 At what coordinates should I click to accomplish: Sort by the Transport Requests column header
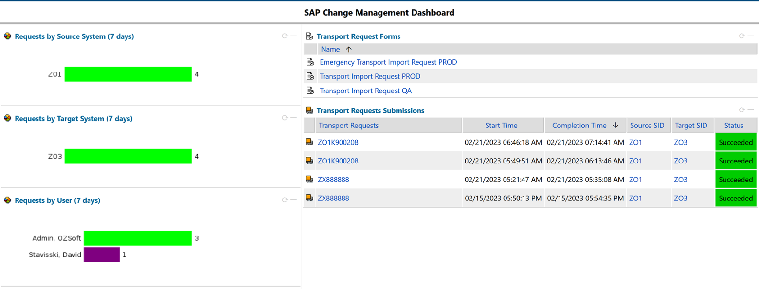point(348,126)
